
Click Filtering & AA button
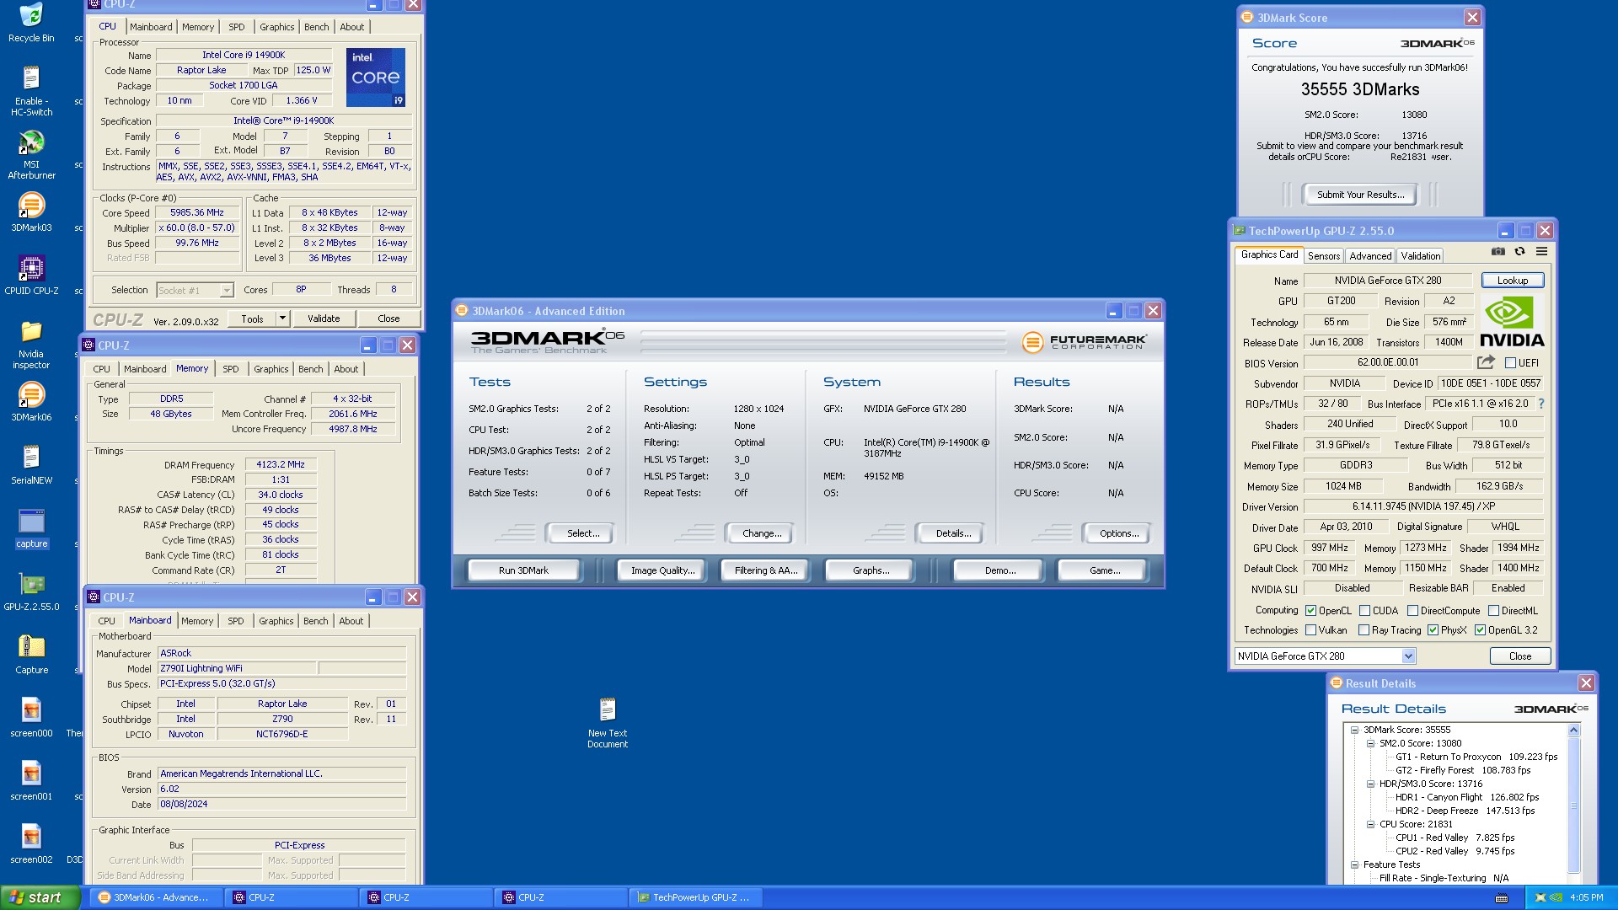click(765, 570)
